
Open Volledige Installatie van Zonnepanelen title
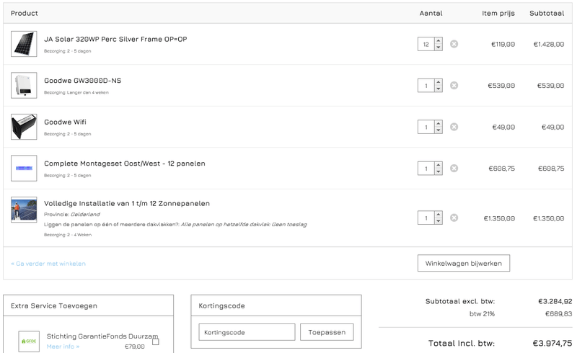tap(127, 203)
